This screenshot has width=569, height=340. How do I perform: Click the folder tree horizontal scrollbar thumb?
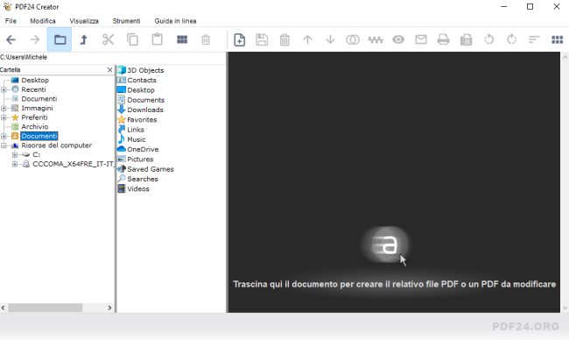(46, 308)
